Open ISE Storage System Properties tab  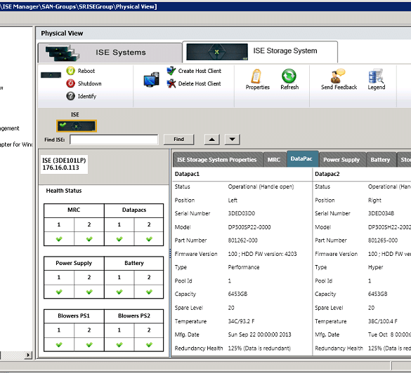(217, 160)
